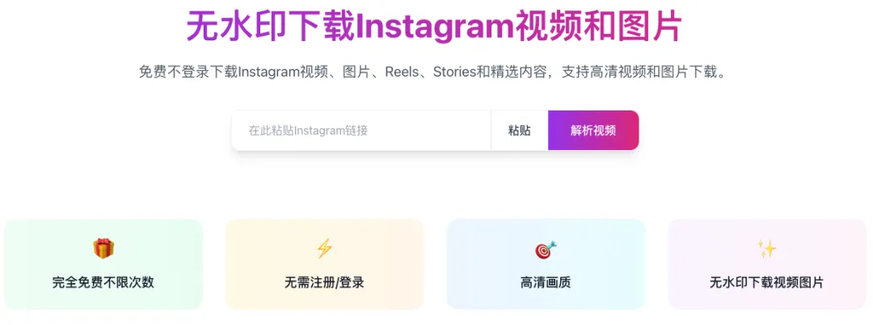Click the 解析视频 gradient button
Viewport: 873px width, 325px height.
(x=593, y=131)
